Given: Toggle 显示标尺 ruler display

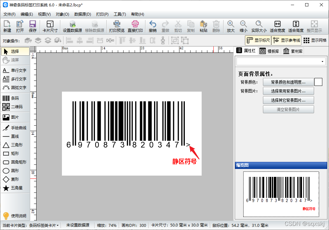Looking at the screenshot, I should click(x=258, y=40).
